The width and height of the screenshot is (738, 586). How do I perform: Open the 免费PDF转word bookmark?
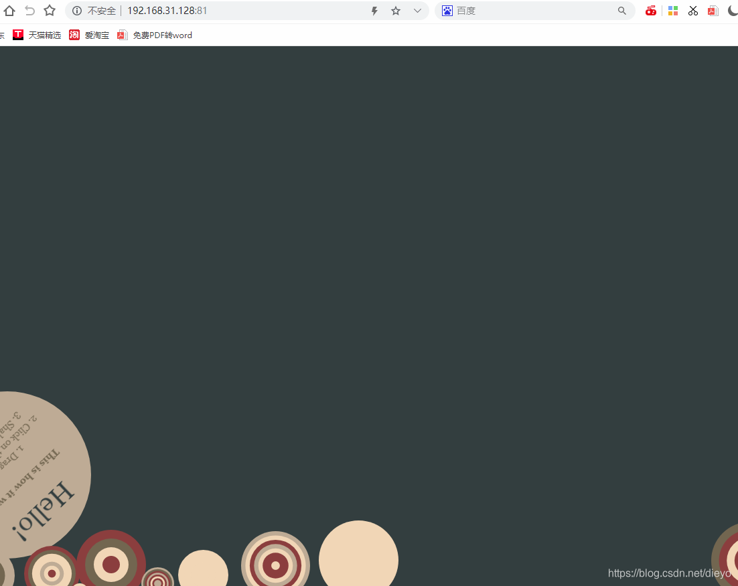155,35
